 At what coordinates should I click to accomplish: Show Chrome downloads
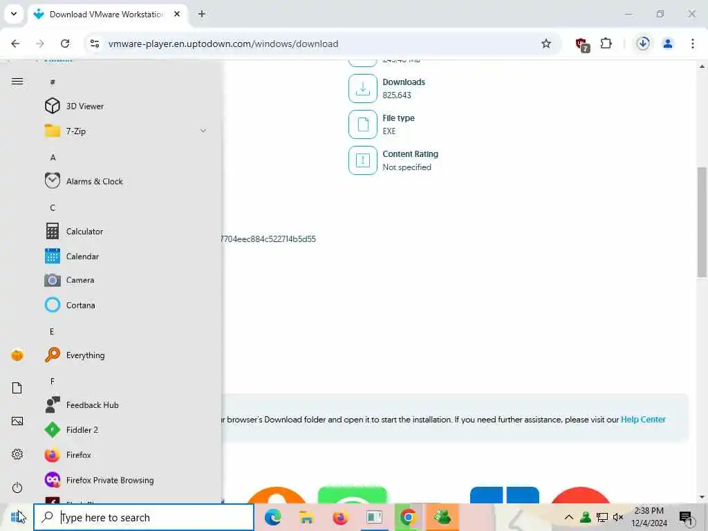click(x=643, y=44)
